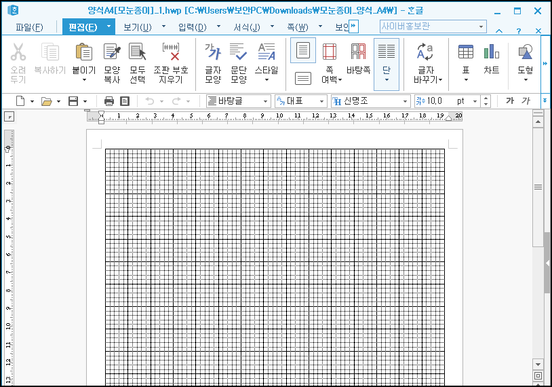
Task: Click the 도형 shapes icon
Action: pyautogui.click(x=526, y=52)
